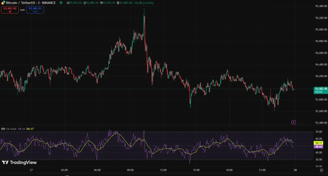Click the high price value 93,983.91 in header
The height and width of the screenshot is (176, 328).
tap(92, 3)
